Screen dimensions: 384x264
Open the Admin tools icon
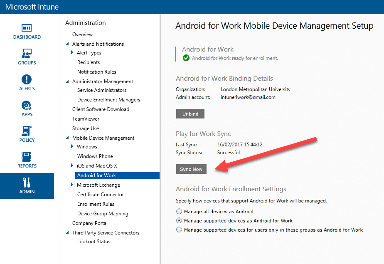27,183
